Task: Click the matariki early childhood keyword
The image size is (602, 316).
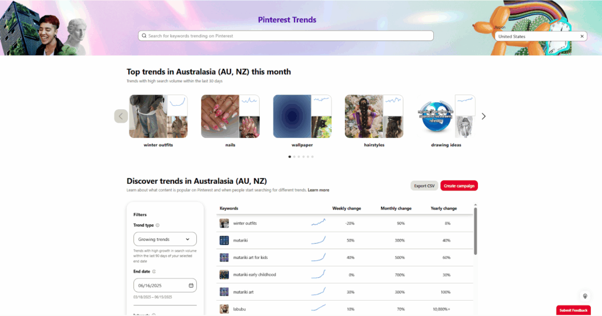Action: pos(255,274)
